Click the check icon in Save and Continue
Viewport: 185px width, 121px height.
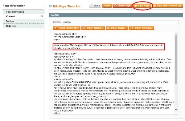coord(154,6)
